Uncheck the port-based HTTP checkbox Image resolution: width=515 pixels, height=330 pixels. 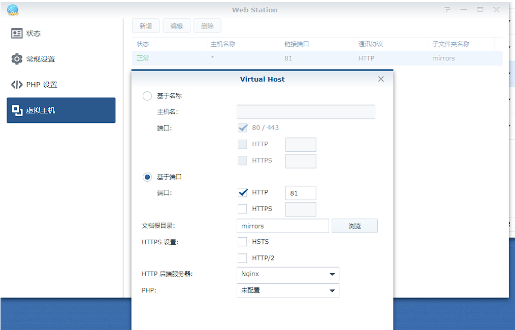tap(242, 192)
